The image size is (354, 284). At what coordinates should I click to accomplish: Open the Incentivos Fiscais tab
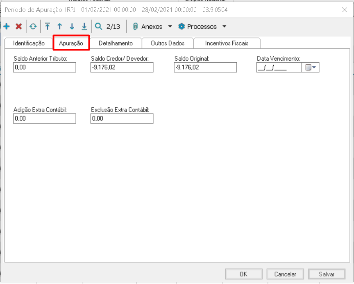pos(227,43)
